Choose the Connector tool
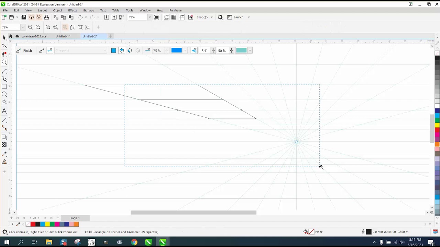440x247 pixels. point(4,128)
